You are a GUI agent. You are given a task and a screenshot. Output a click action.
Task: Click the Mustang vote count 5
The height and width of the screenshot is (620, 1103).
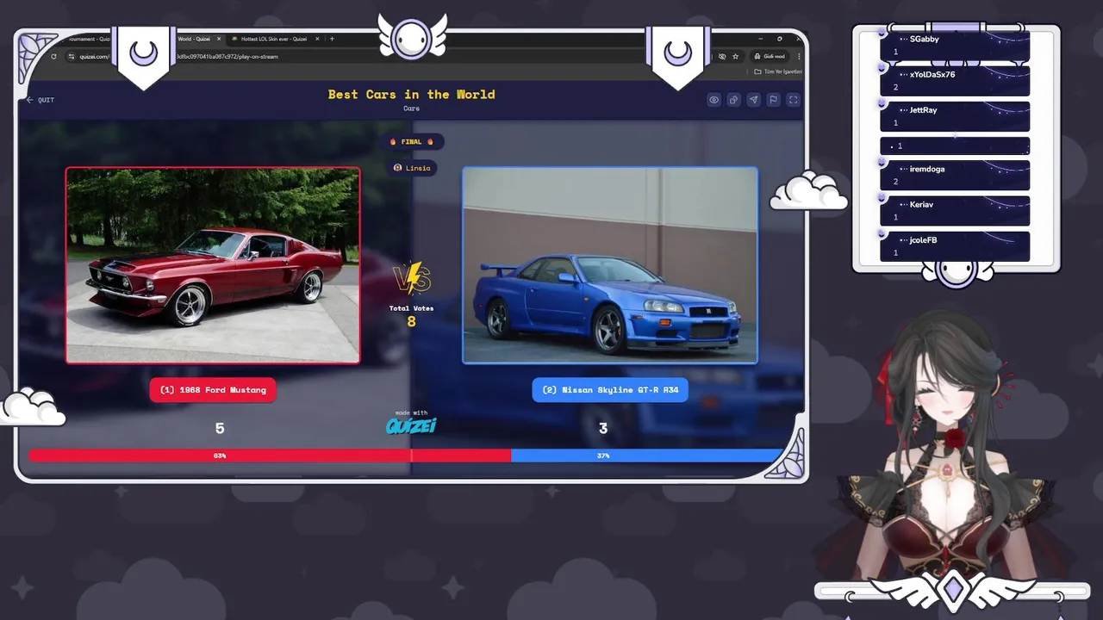click(220, 428)
